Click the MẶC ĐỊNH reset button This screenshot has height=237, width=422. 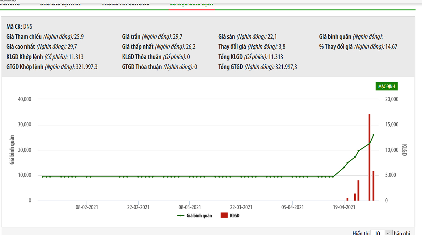point(386,86)
